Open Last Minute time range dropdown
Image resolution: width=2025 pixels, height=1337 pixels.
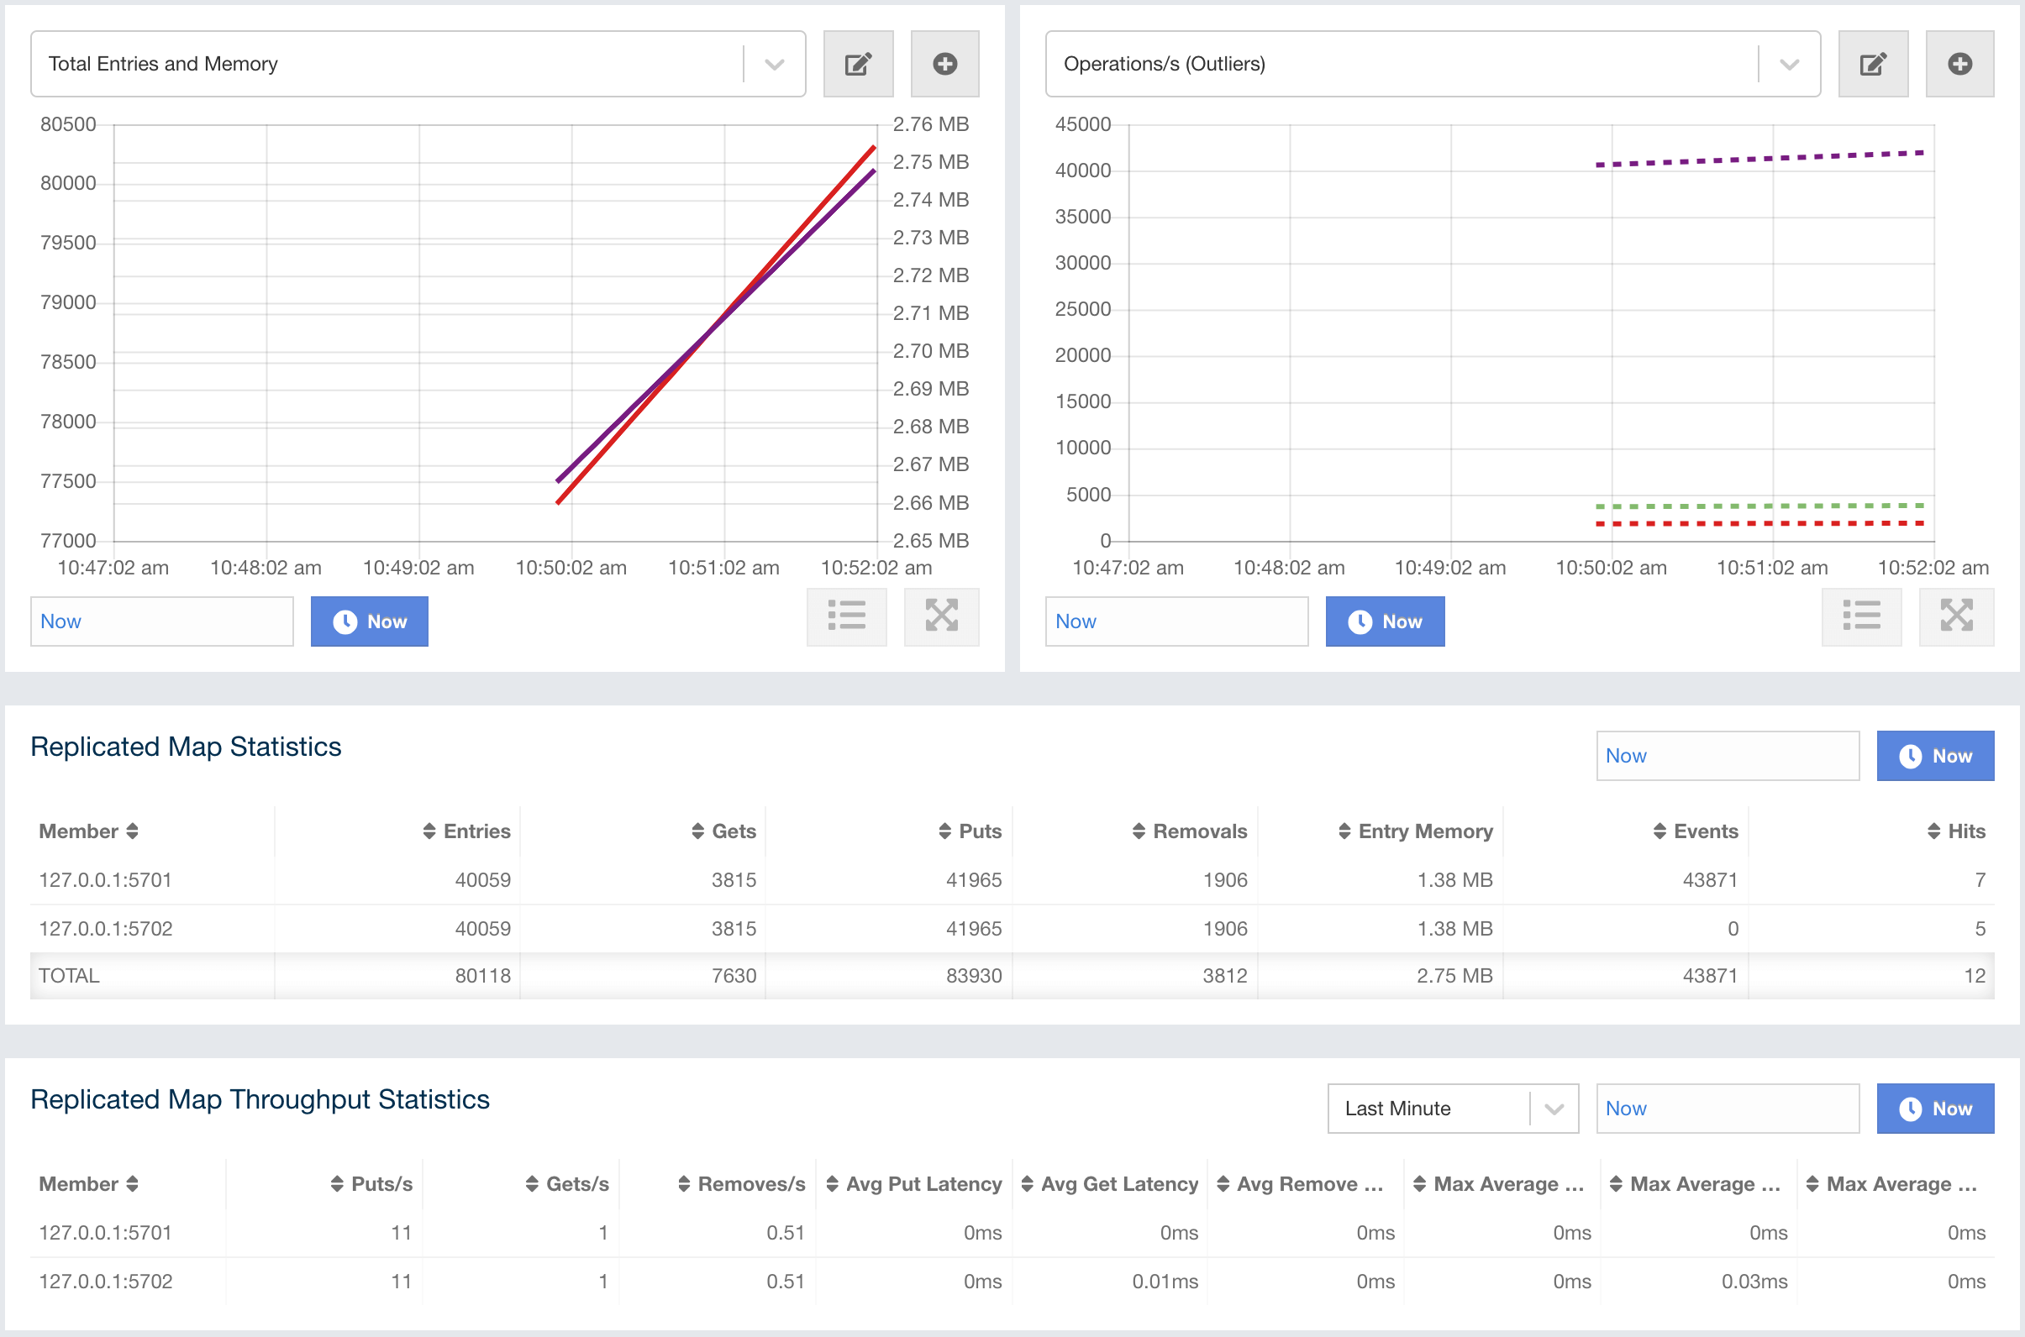1554,1109
